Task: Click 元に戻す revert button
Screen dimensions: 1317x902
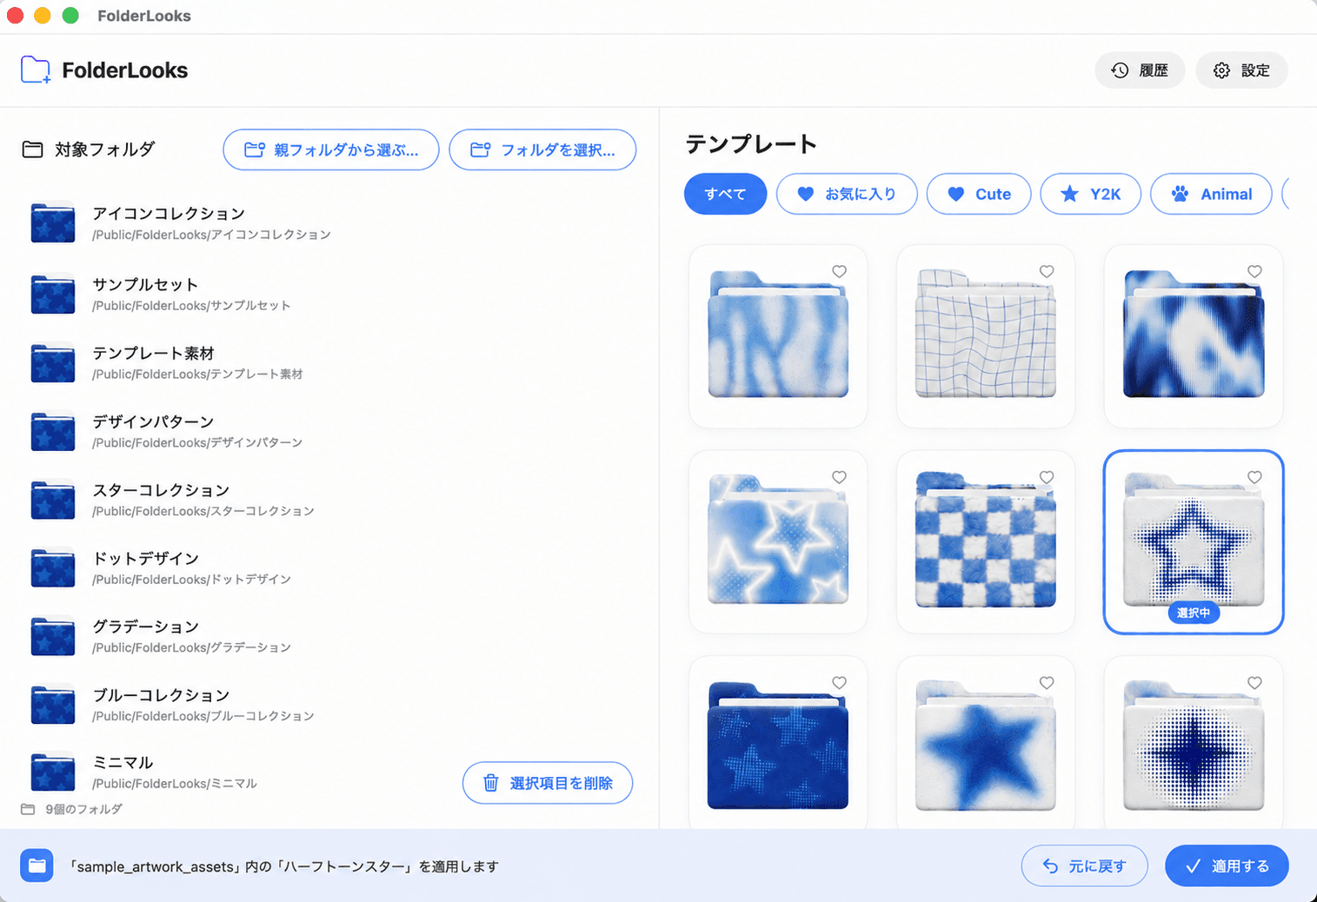Action: click(x=1084, y=866)
